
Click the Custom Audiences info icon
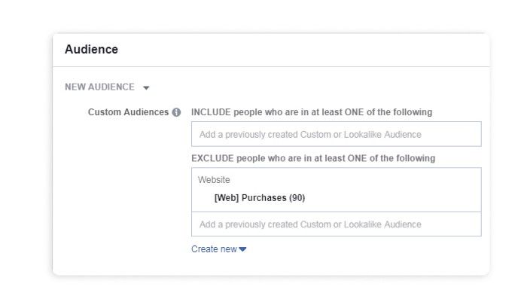click(x=176, y=112)
